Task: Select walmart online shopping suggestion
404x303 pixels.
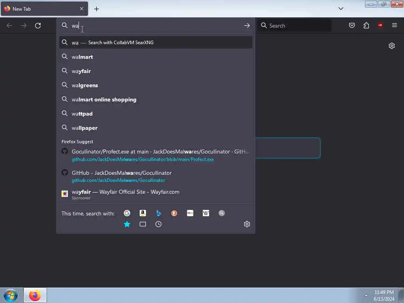Action: click(155, 99)
